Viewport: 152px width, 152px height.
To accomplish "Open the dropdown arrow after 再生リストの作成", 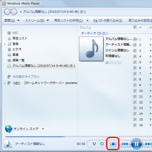I will click(x=87, y=21).
